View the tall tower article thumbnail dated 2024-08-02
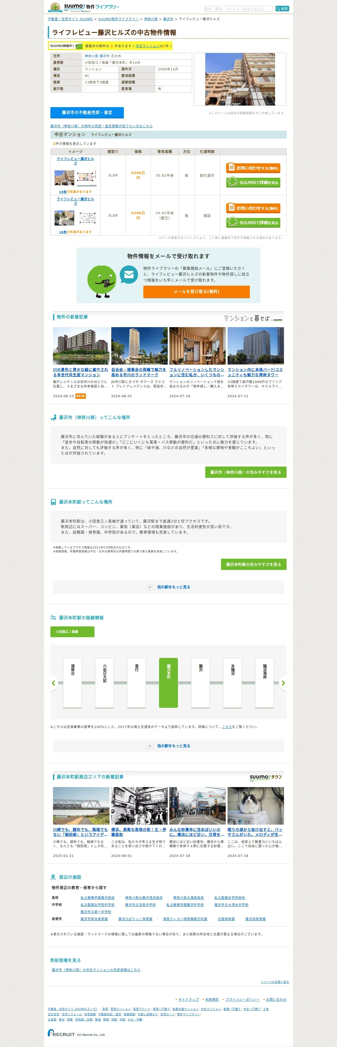This screenshot has height=1047, width=337. tap(139, 346)
